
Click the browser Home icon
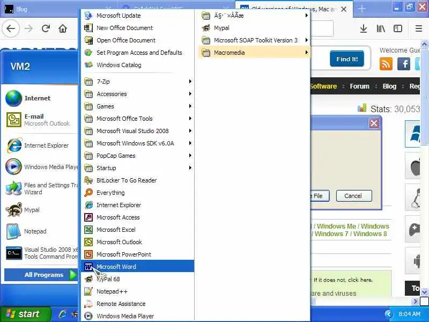click(x=63, y=28)
